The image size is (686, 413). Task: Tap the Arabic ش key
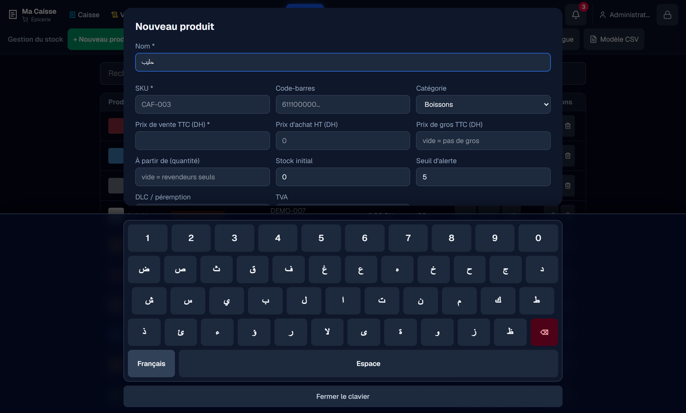click(x=149, y=301)
